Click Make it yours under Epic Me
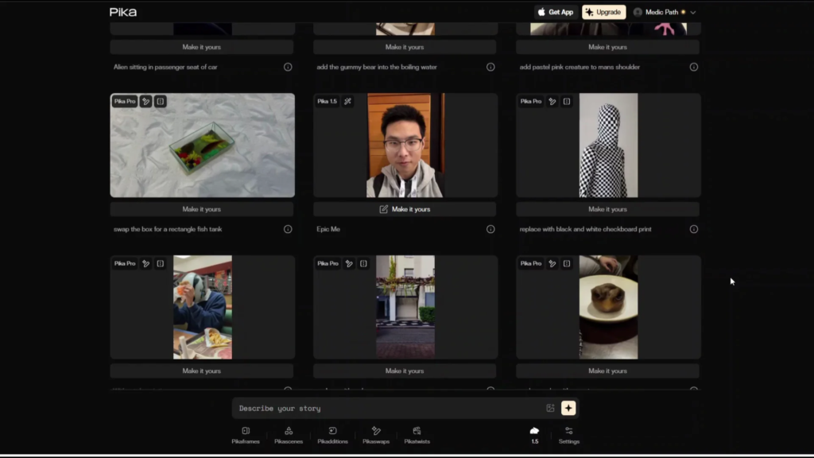This screenshot has height=458, width=814. (x=405, y=209)
